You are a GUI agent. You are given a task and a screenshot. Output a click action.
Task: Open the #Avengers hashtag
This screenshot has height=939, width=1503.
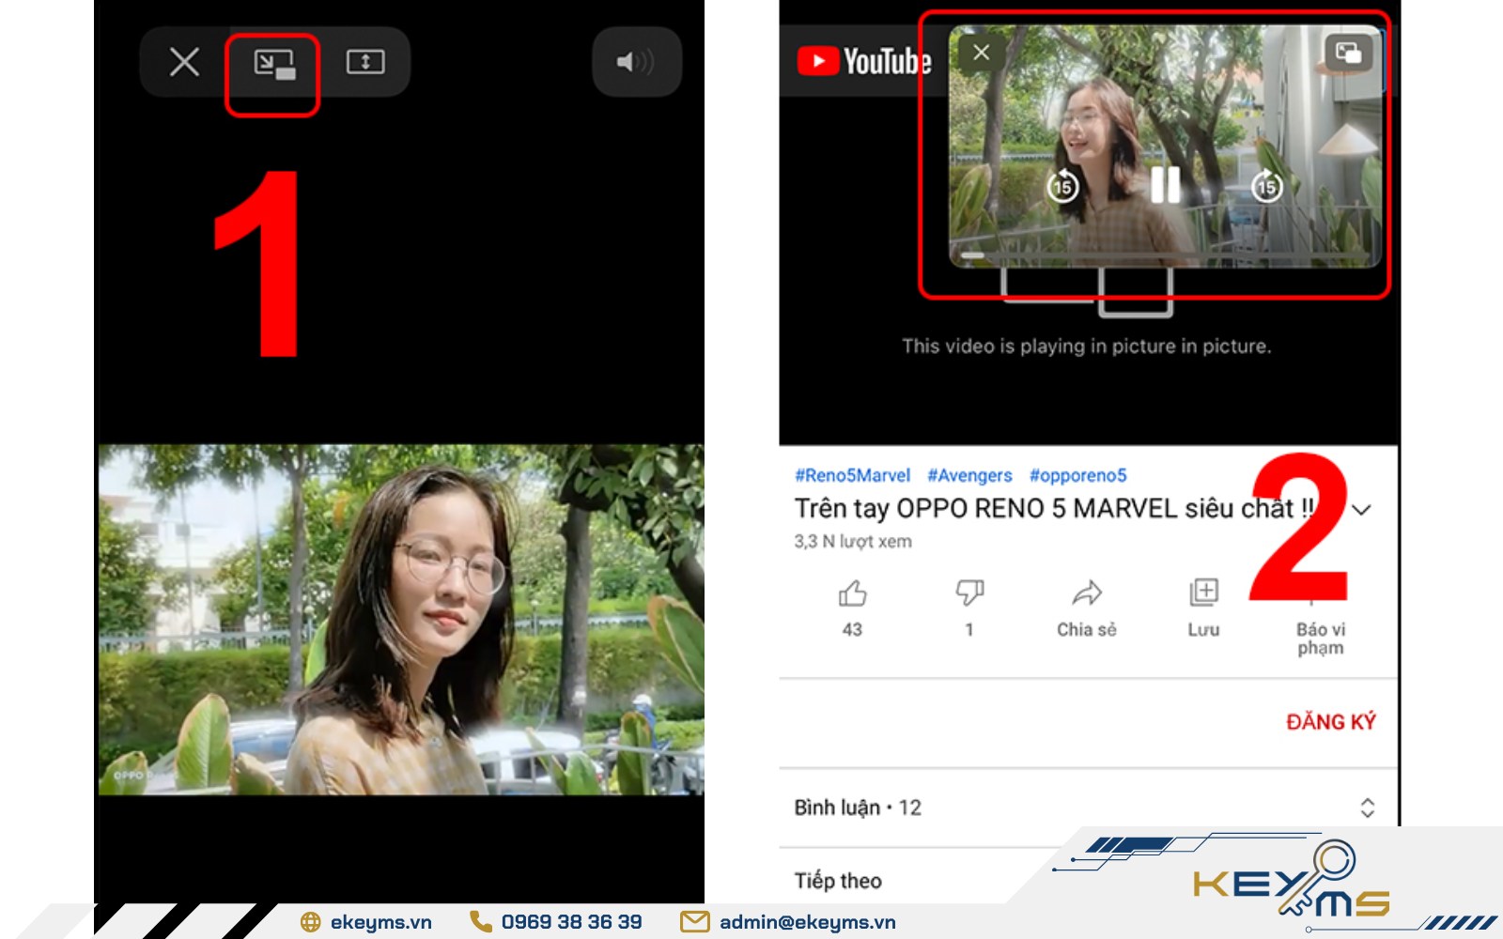969,475
